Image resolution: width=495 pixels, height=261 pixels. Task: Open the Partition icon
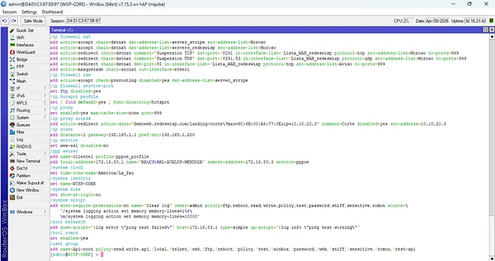(x=12, y=176)
